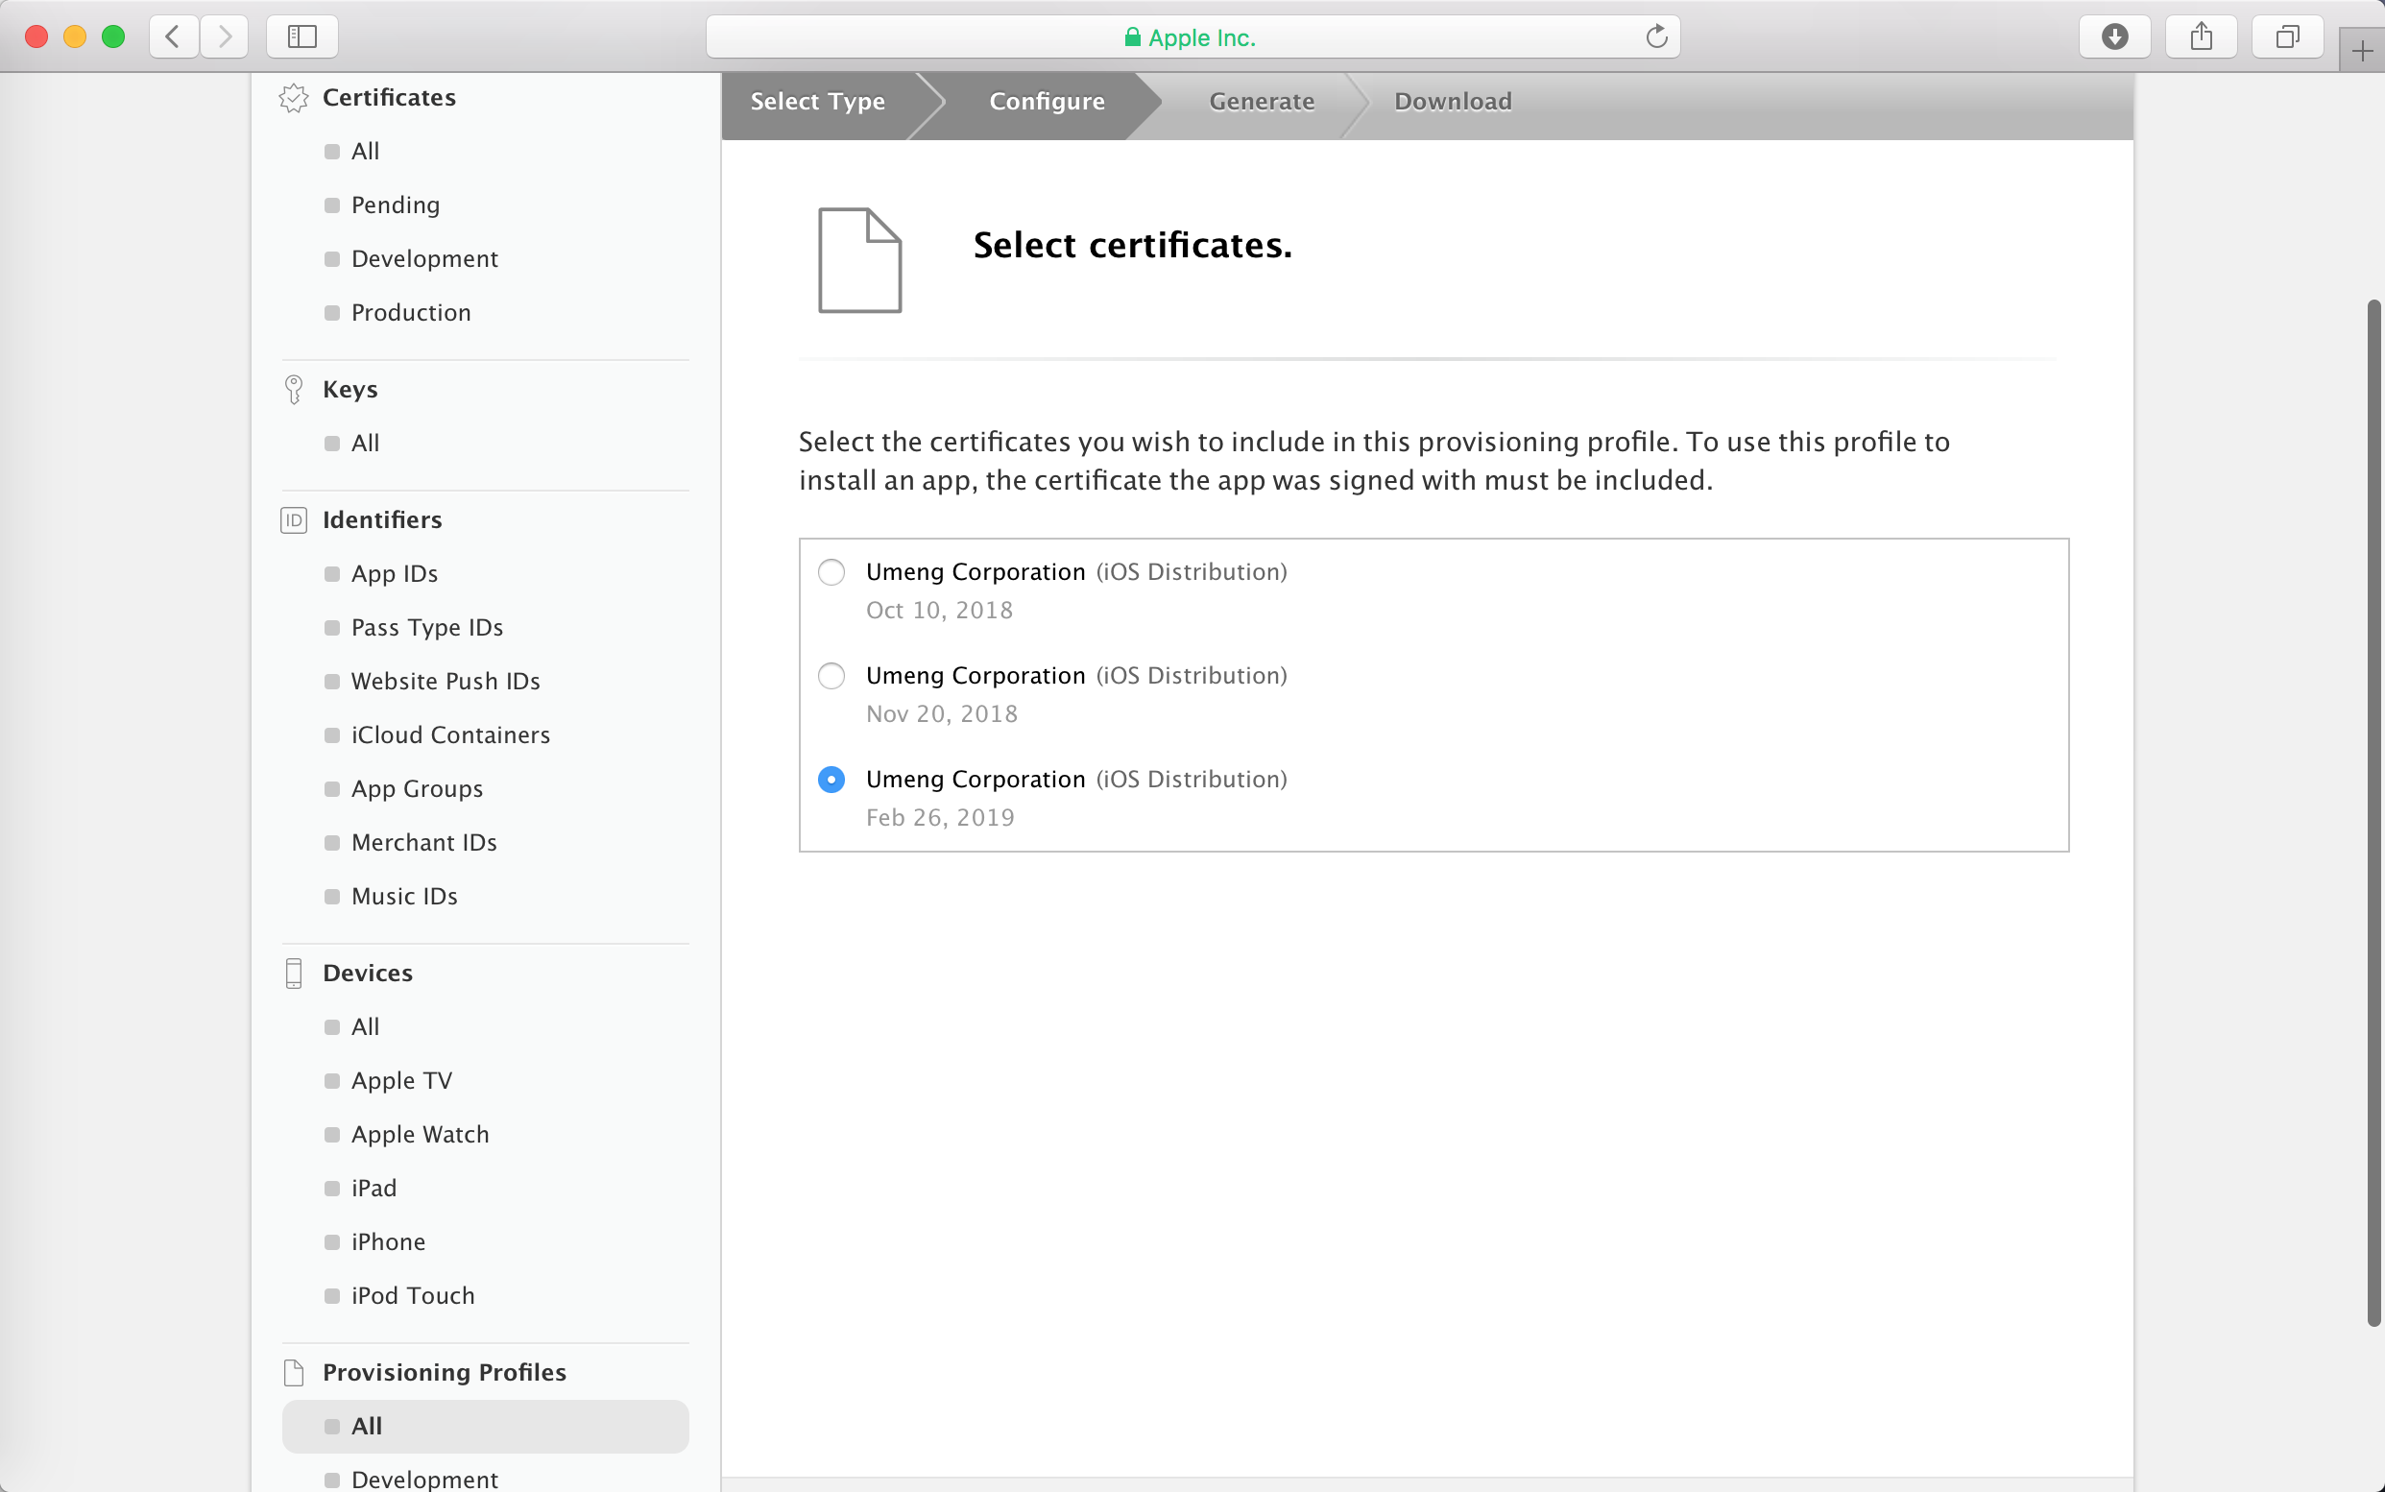
Task: Click the Certificates seal icon in sidebar
Action: [293, 98]
